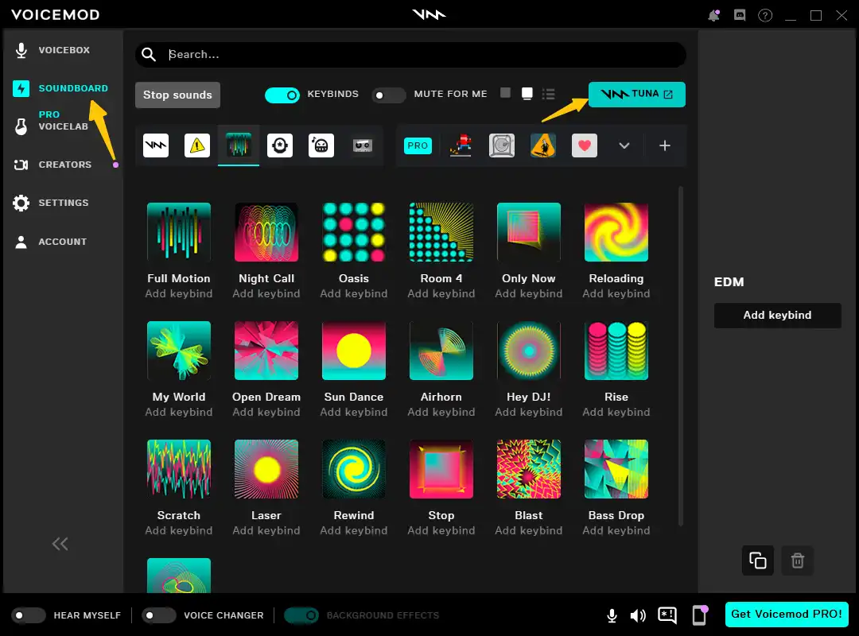Toggle the Mute For Me switch
Image resolution: width=859 pixels, height=636 pixels.
pos(388,95)
